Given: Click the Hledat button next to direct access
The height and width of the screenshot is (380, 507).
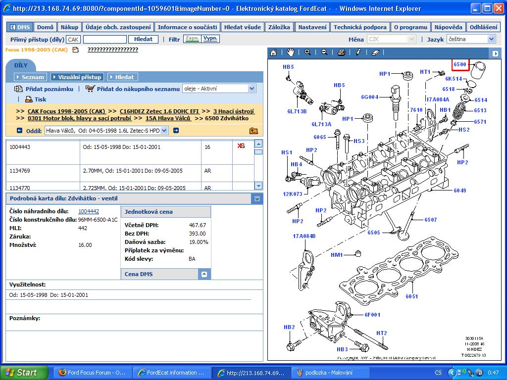Looking at the screenshot, I should tap(144, 39).
